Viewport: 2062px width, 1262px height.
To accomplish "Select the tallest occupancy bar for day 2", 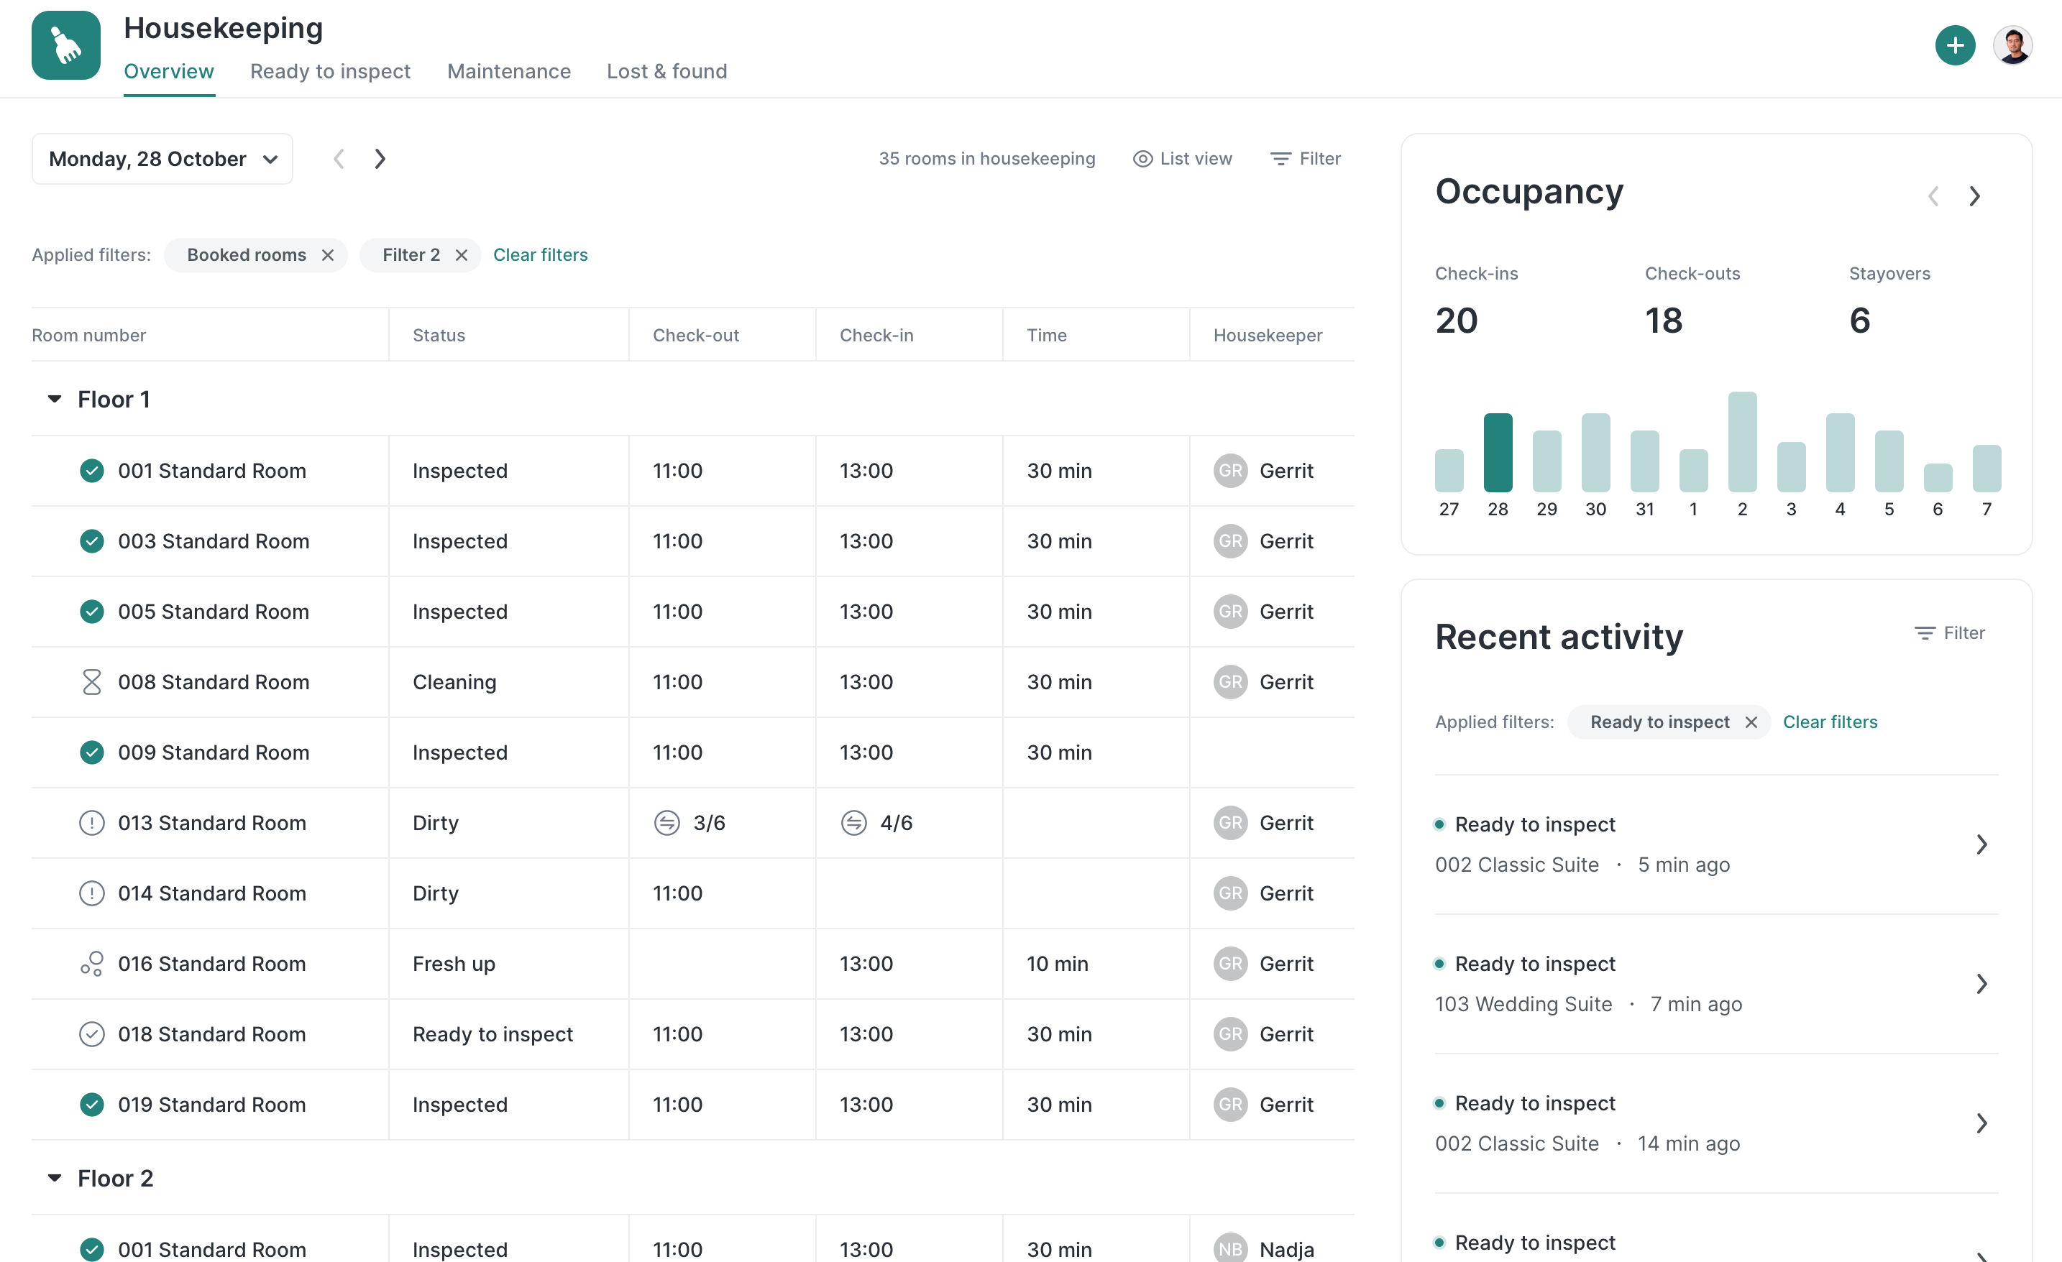I will tap(1742, 441).
